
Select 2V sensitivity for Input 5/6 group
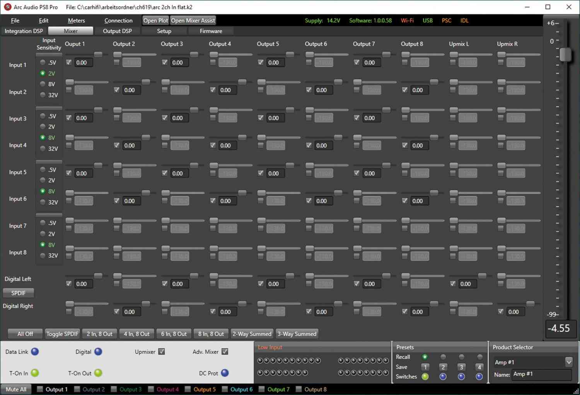point(43,180)
